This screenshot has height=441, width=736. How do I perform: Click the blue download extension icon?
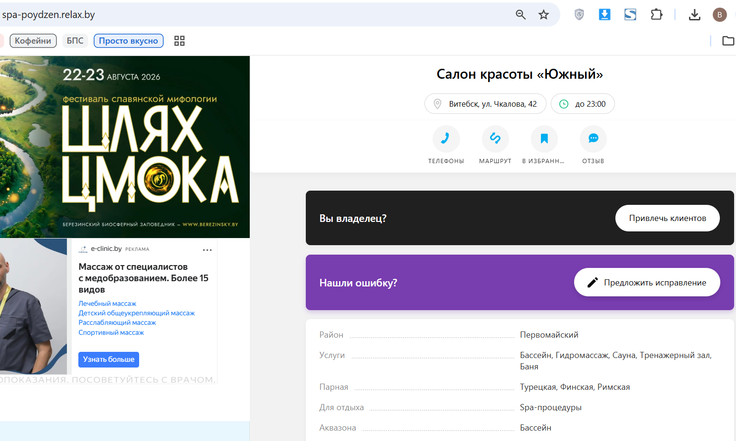(604, 15)
